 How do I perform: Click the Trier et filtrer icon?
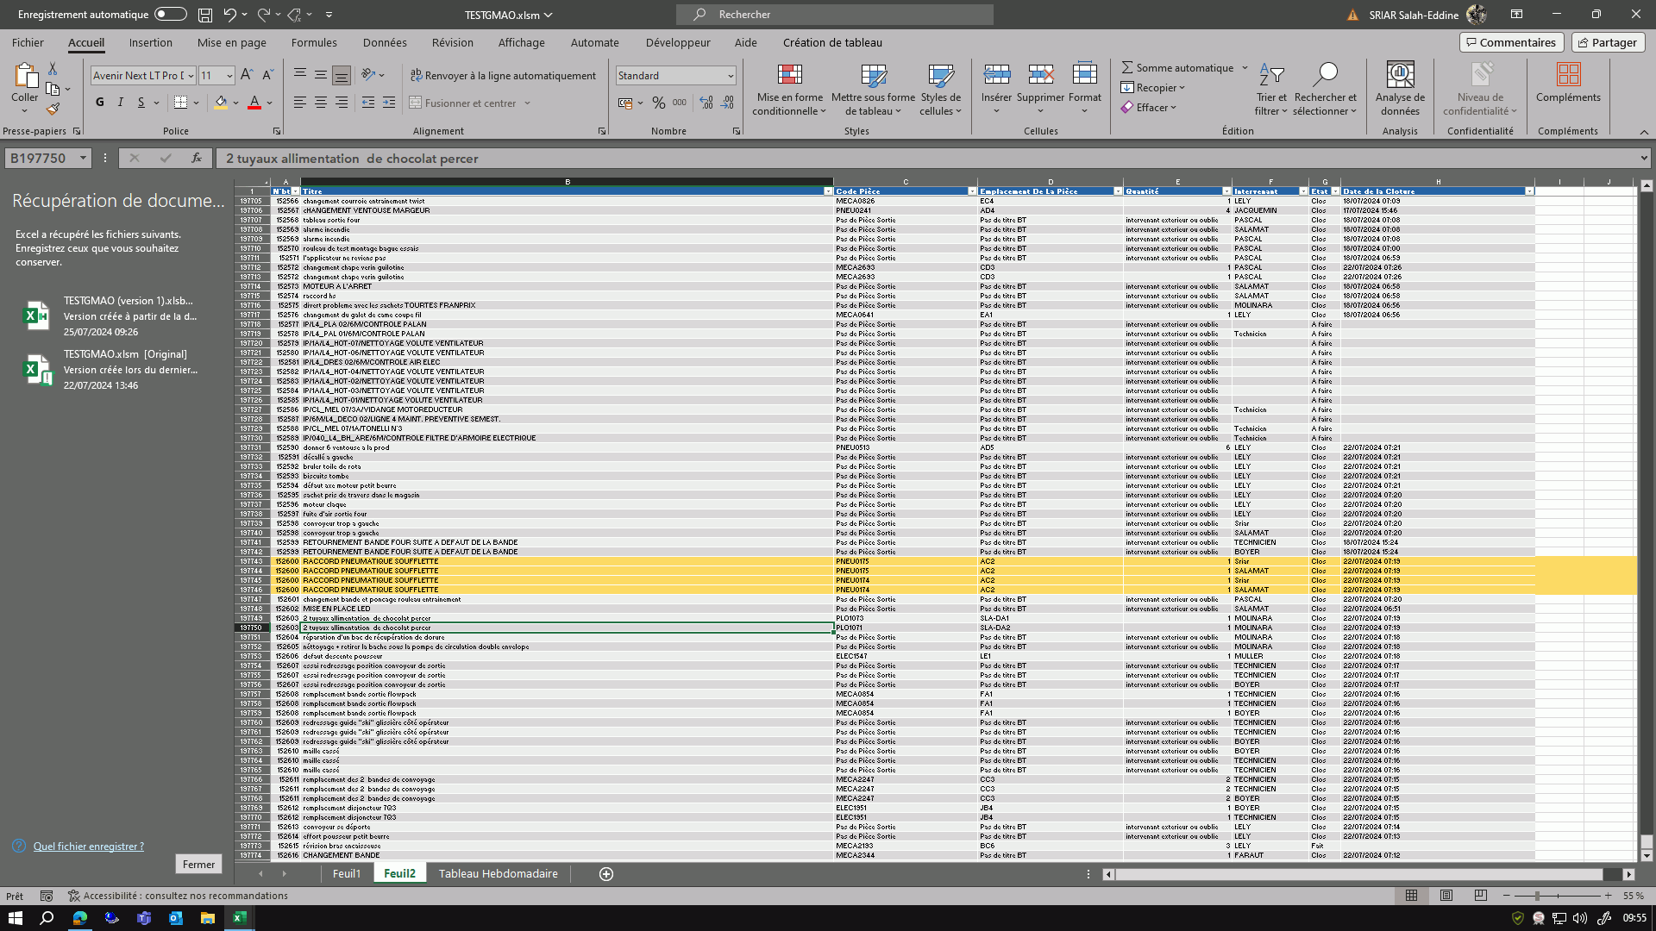coord(1270,76)
